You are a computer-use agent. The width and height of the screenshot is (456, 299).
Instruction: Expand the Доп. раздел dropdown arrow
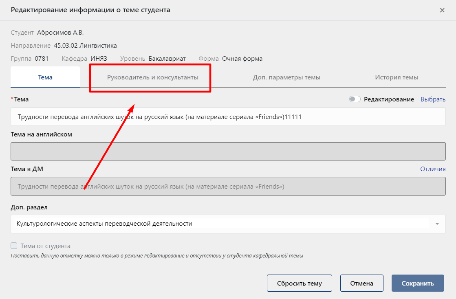437,224
